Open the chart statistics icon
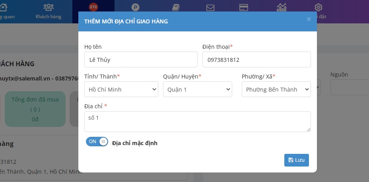Image resolution: width=369 pixels, height=182 pixels. [282, 8]
